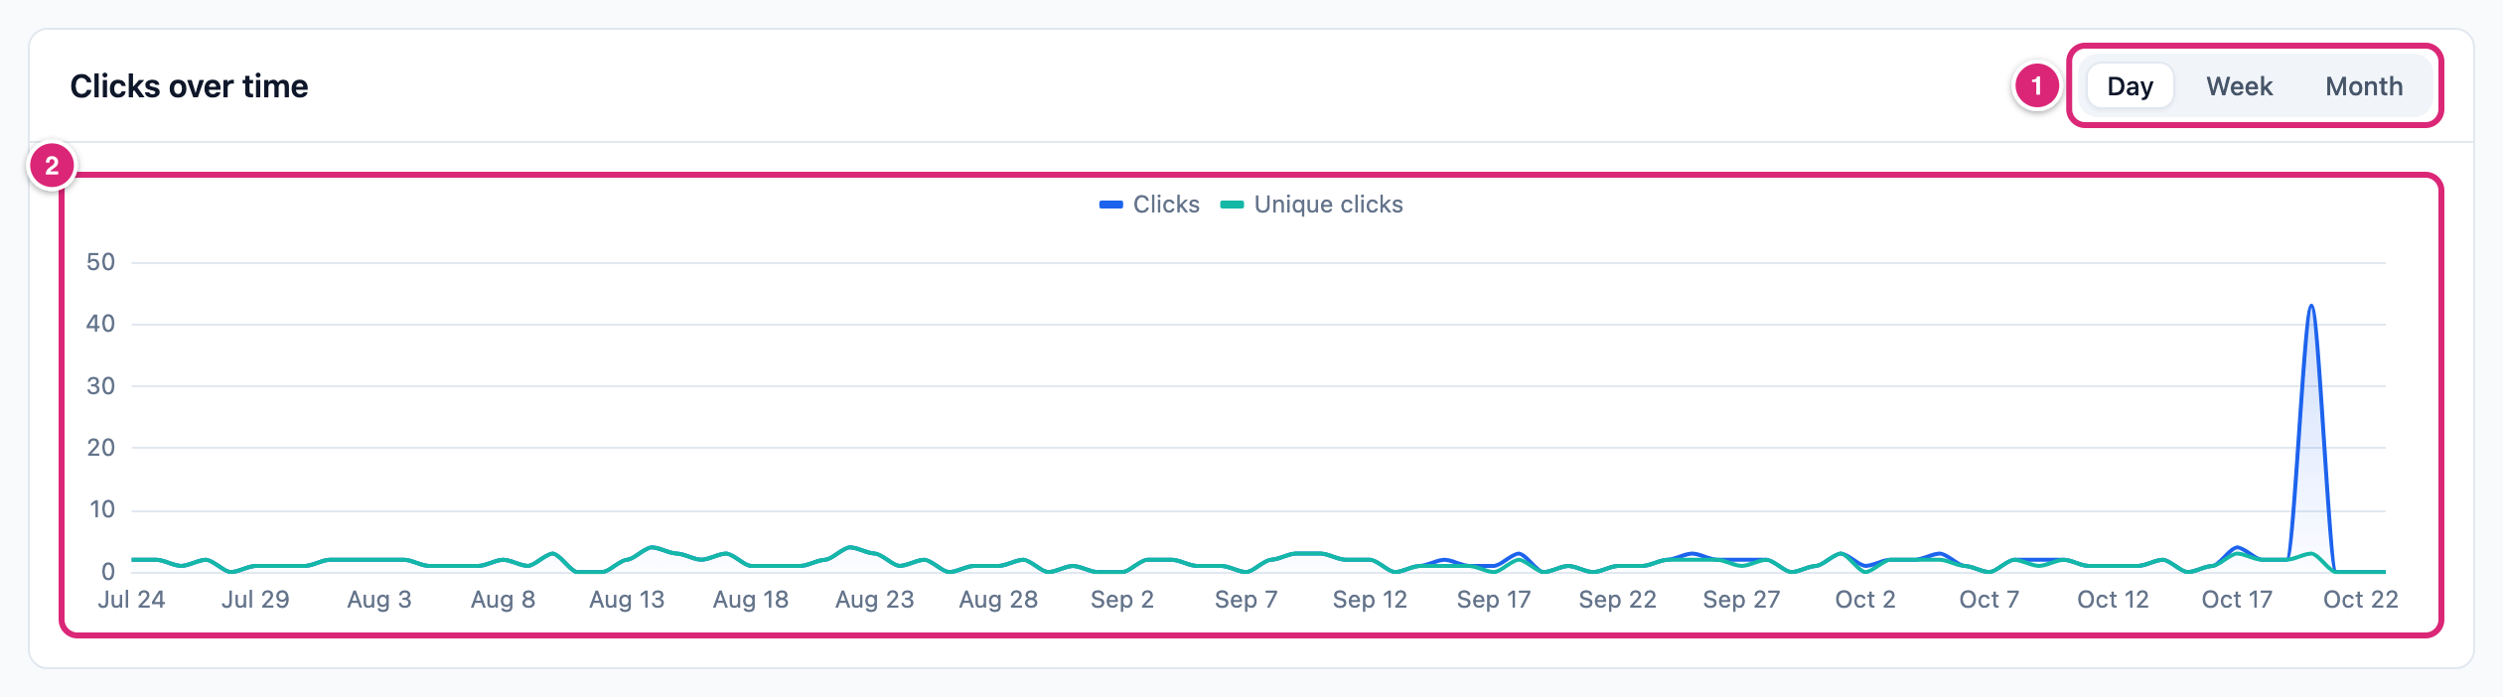Image resolution: width=2503 pixels, height=697 pixels.
Task: Switch to Month view
Action: (x=2364, y=86)
